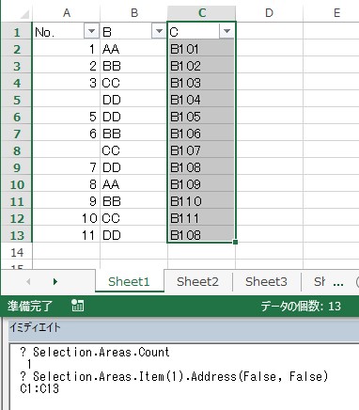
Task: Click cell C9 containing B108
Action: [x=201, y=166]
